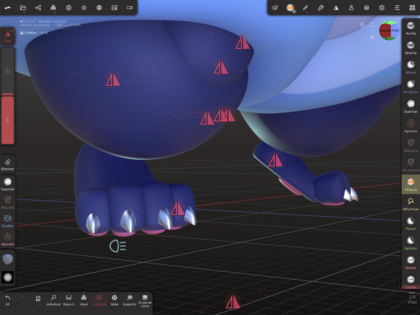
Task: Toggle the Ocultar hide shortcut
Action: coord(8,221)
